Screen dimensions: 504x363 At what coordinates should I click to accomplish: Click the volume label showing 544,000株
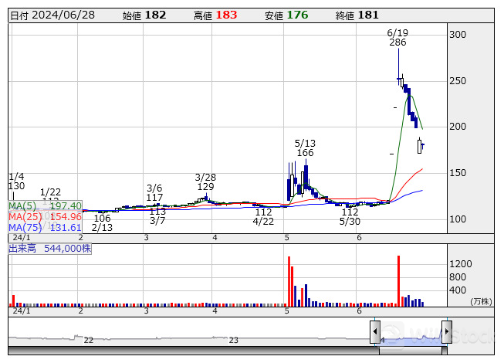(50, 249)
